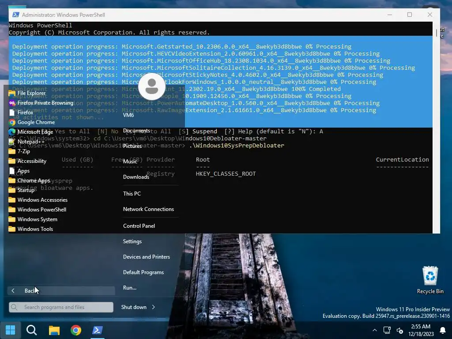Switch to PowerShell taskbar icon
This screenshot has width=452, height=339.
[98, 330]
